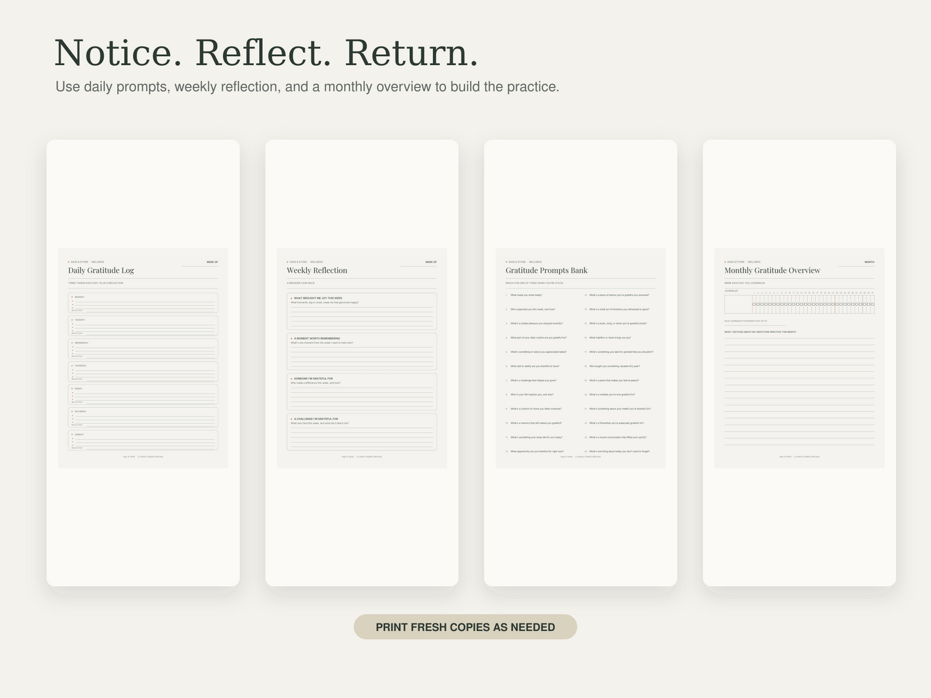Image resolution: width=931 pixels, height=698 pixels.
Task: Click the SUNDAY entry box in the daily log
Action: click(x=143, y=440)
